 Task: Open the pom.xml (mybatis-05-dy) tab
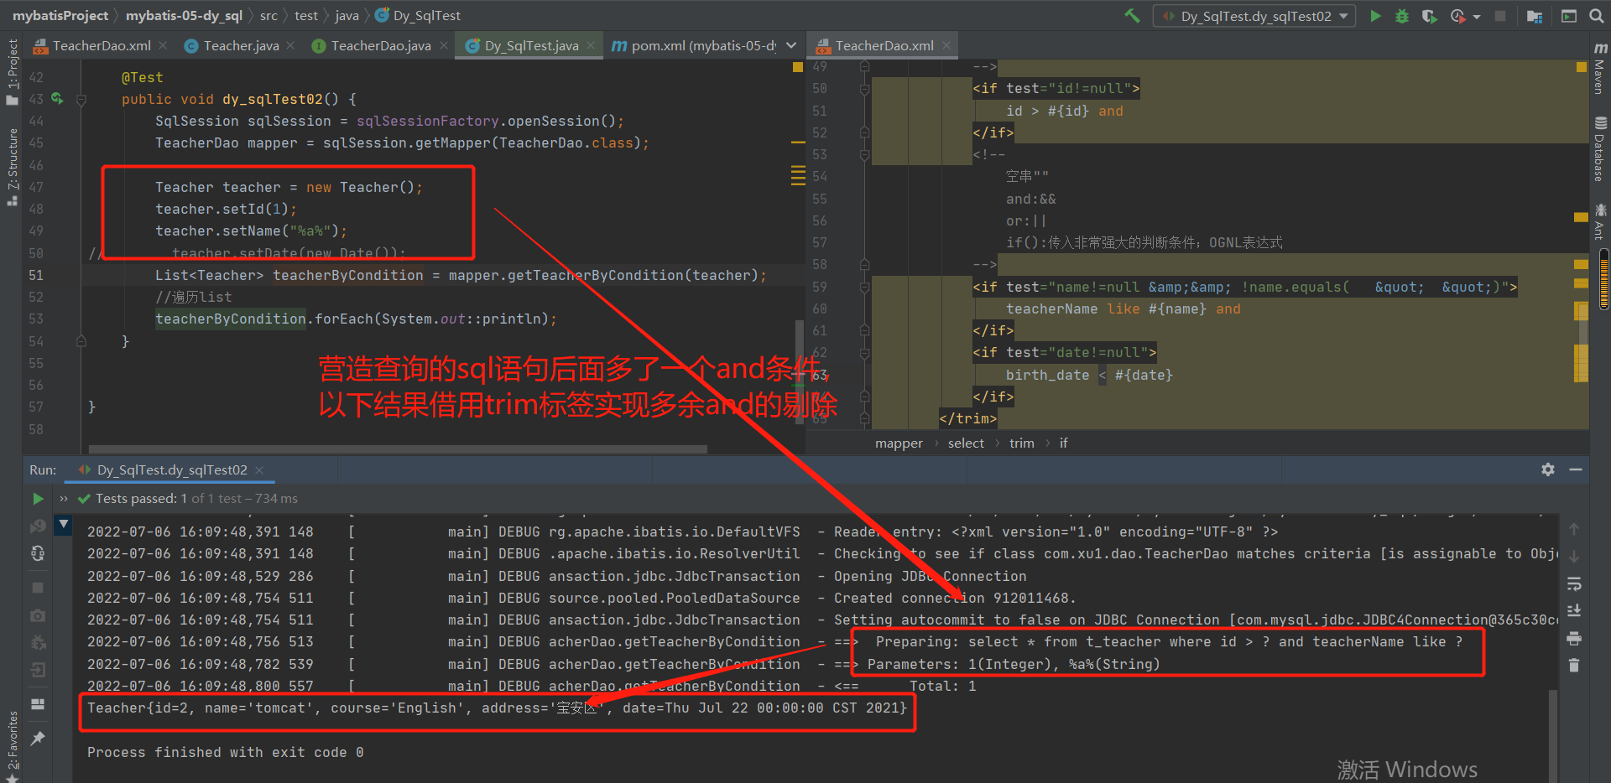(695, 45)
